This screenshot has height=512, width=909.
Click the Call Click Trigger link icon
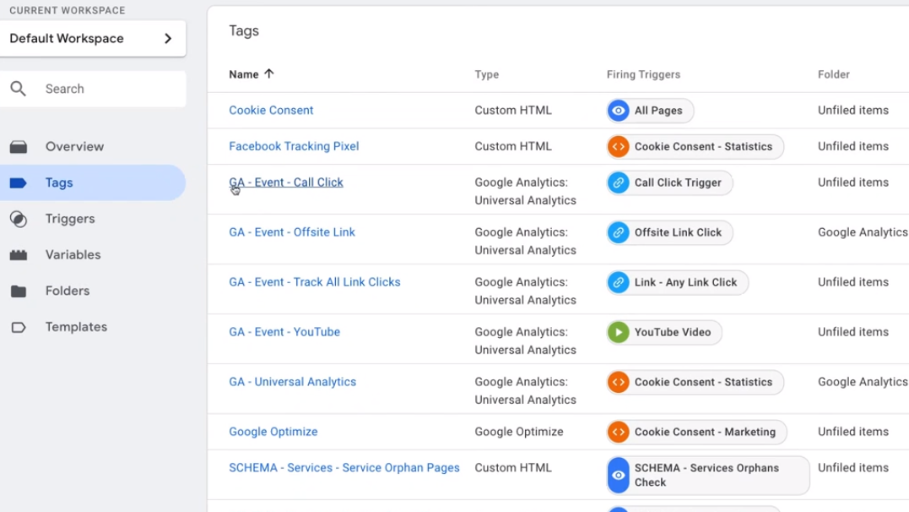(619, 182)
